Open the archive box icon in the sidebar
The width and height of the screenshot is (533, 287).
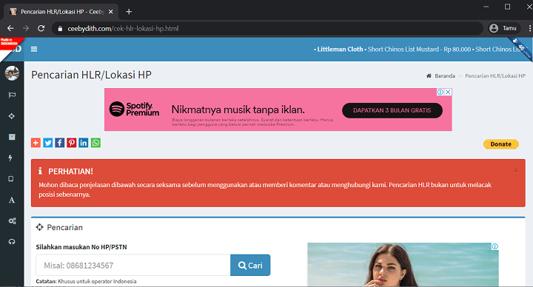pos(12,137)
